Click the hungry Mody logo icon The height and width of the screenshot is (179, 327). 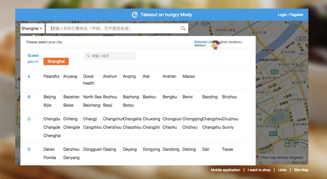tap(135, 15)
